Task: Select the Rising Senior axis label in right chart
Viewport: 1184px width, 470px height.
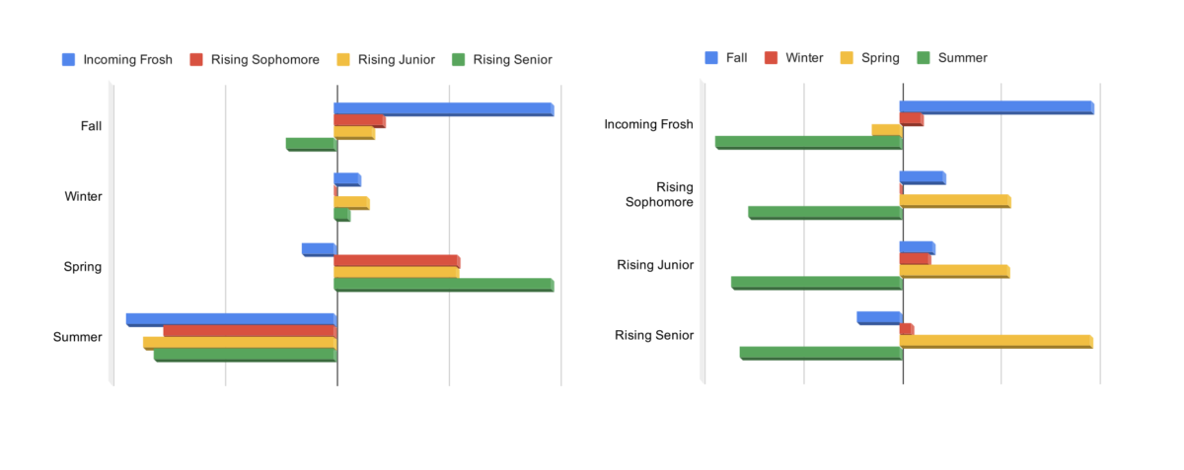Action: 654,335
